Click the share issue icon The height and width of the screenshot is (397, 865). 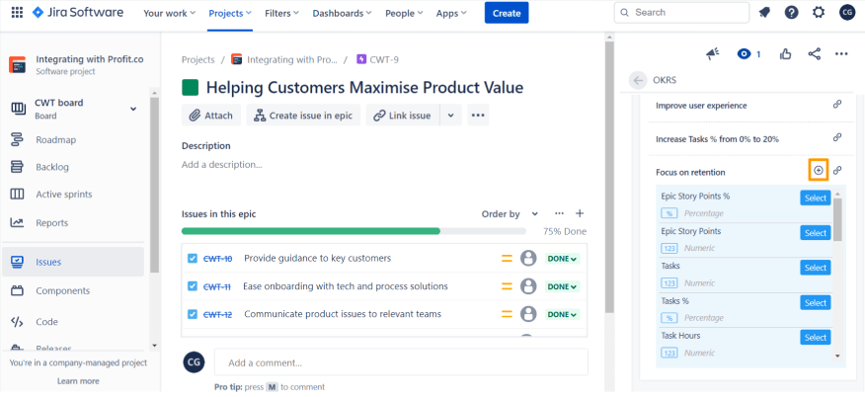814,53
